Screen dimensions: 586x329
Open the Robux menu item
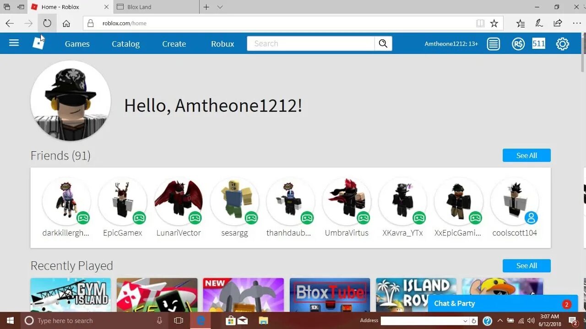222,44
